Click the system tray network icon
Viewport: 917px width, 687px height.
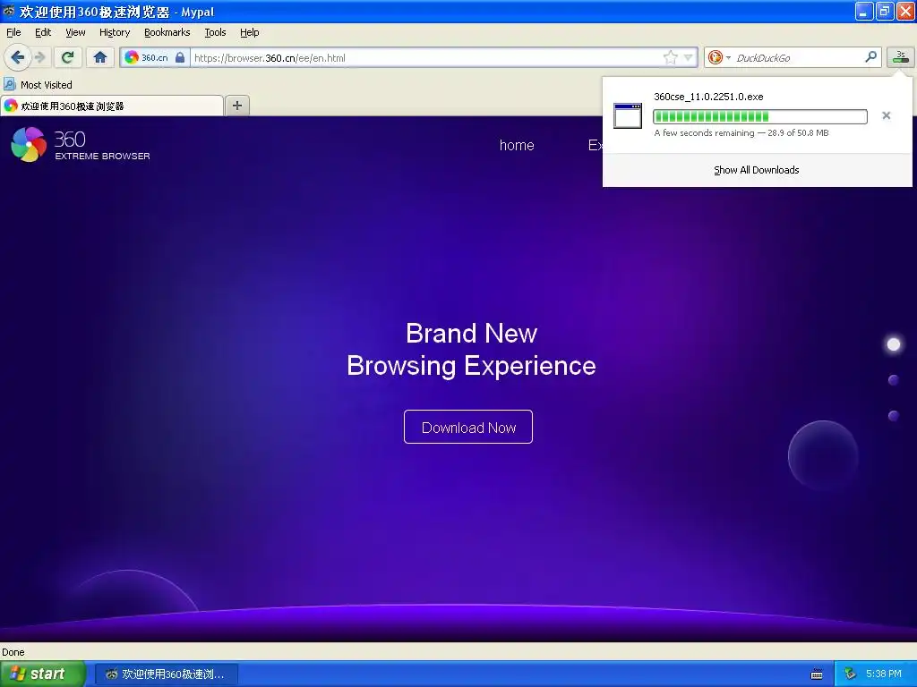pyautogui.click(x=850, y=674)
